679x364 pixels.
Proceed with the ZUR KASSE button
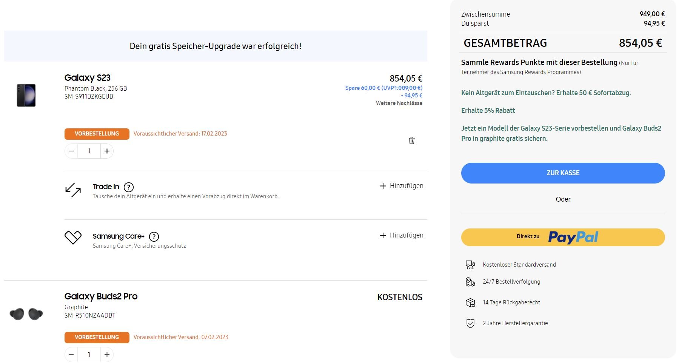pos(563,173)
